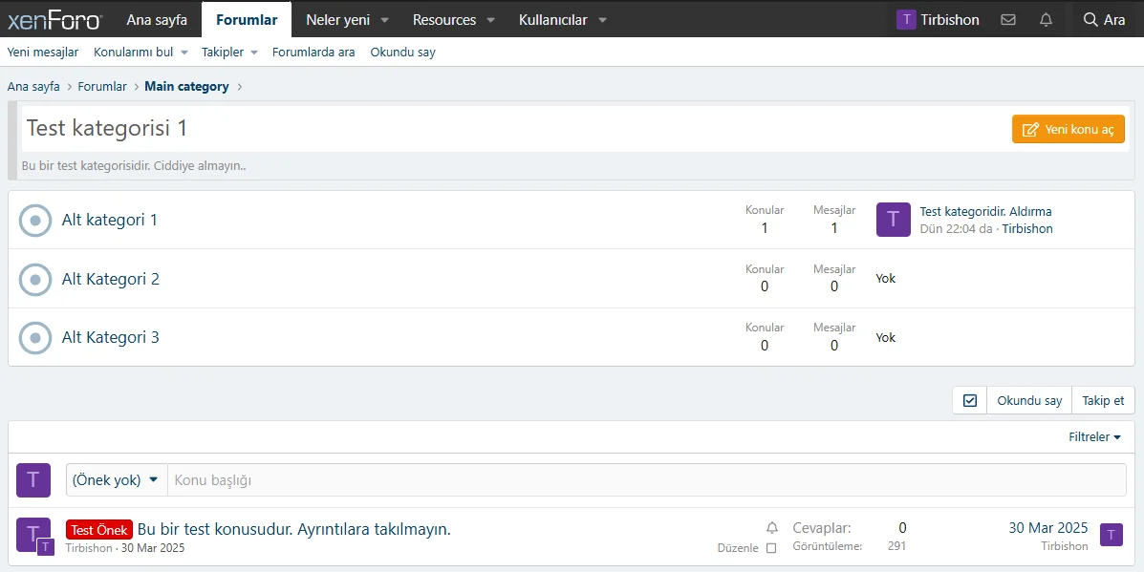
Task: Open the alerts bell icon
Action: (x=1046, y=19)
